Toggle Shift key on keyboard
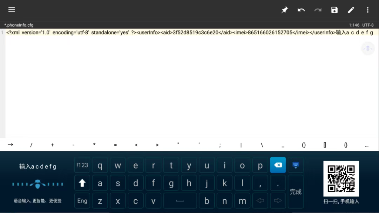This screenshot has height=213, width=379. coord(82,183)
